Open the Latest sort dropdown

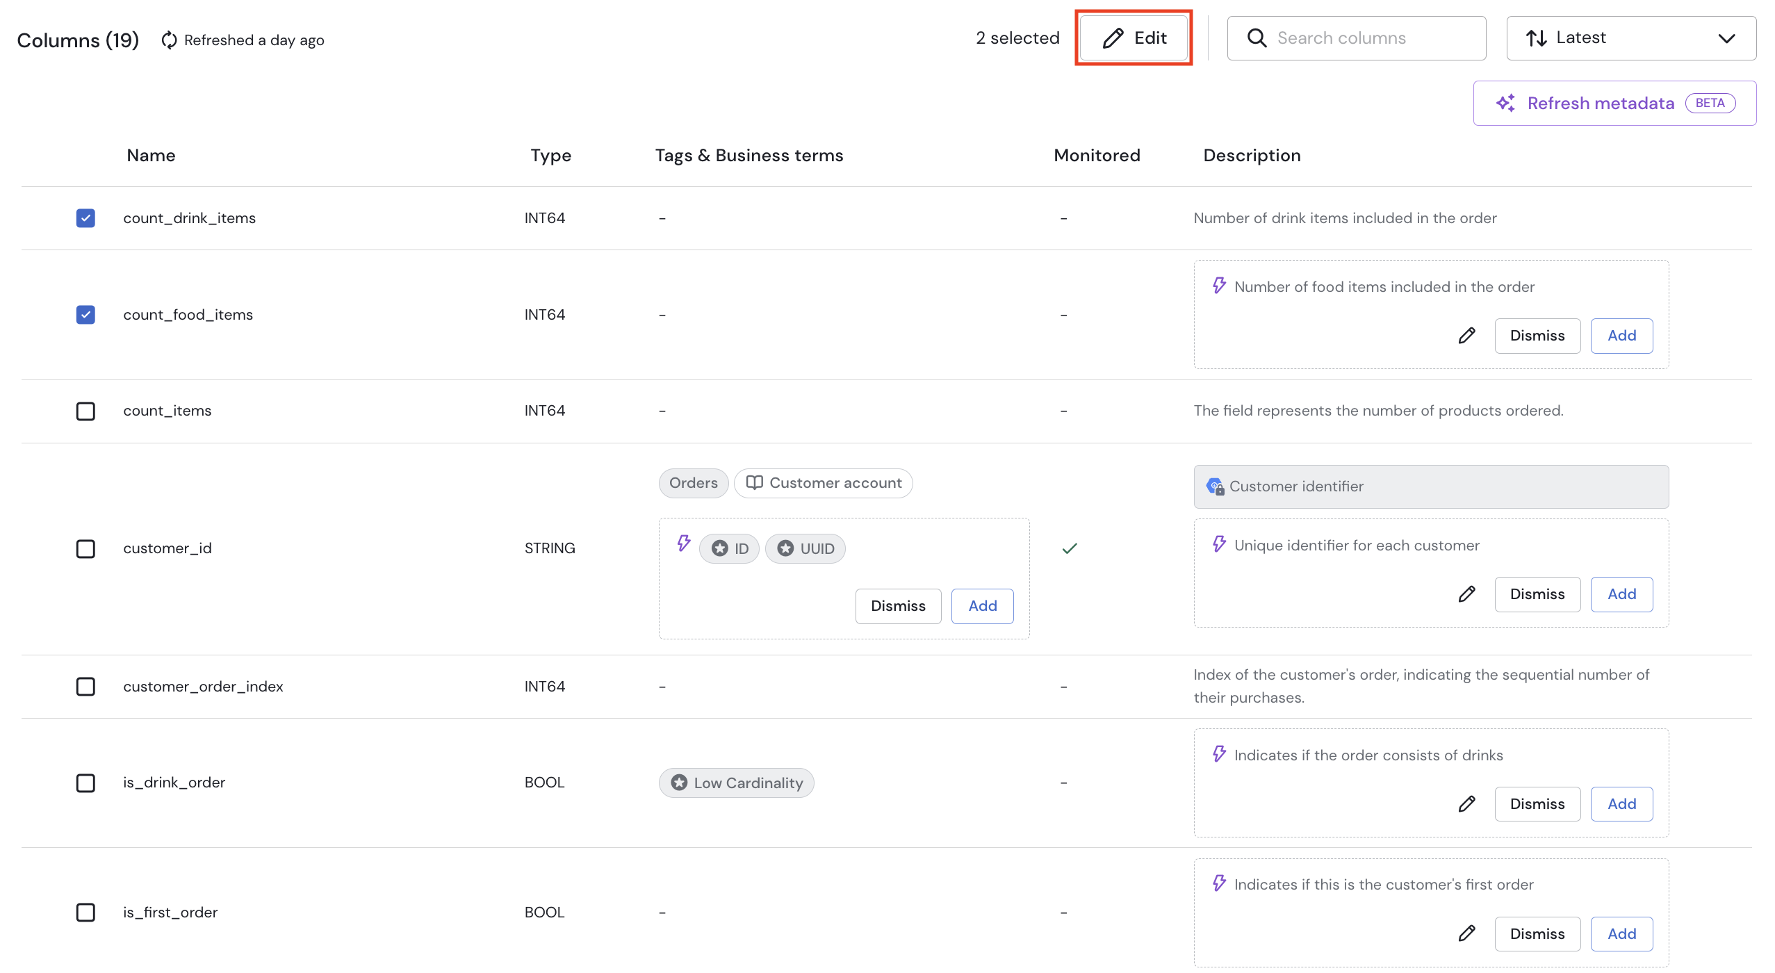[x=1631, y=38]
